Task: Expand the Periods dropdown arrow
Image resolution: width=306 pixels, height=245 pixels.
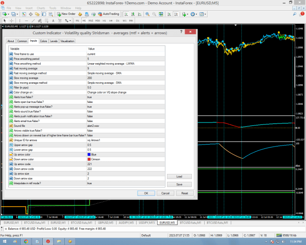Action: point(196,14)
